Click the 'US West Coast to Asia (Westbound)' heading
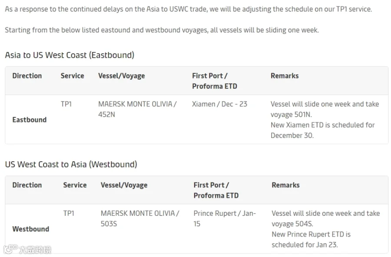The image size is (391, 257). 71,164
